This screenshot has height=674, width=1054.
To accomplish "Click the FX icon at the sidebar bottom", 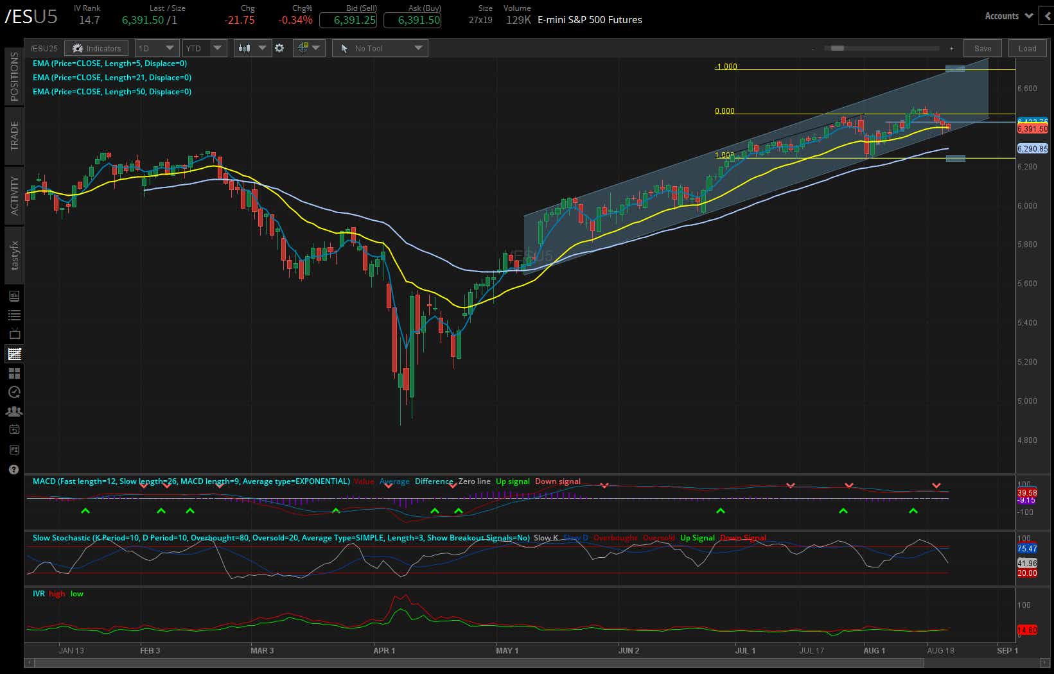I will pyautogui.click(x=14, y=449).
